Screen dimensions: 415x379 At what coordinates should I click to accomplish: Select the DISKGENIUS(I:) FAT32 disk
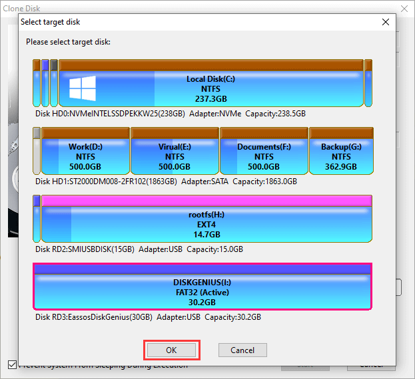tap(202, 291)
